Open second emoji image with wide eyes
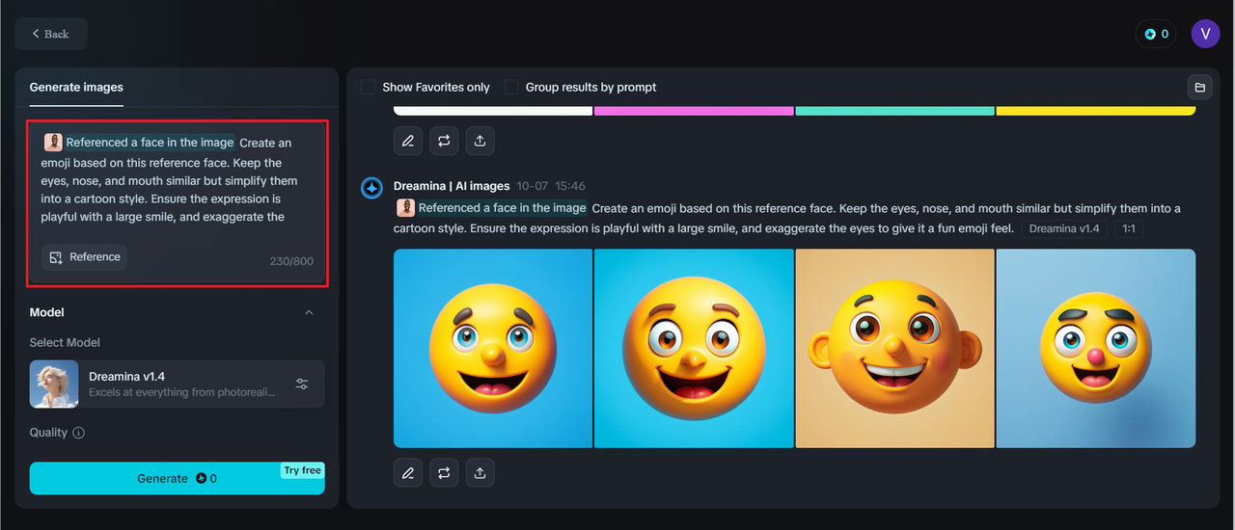The width and height of the screenshot is (1235, 530). coord(694,349)
